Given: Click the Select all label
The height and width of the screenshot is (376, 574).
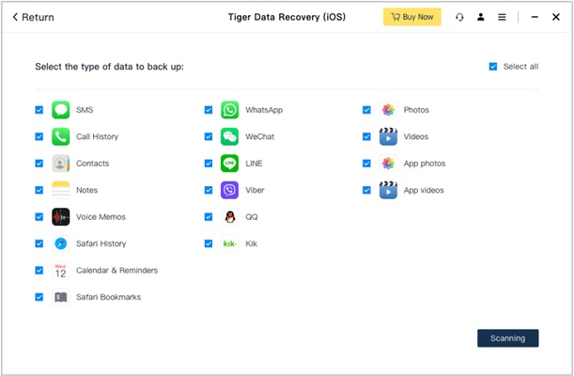Looking at the screenshot, I should 520,67.
